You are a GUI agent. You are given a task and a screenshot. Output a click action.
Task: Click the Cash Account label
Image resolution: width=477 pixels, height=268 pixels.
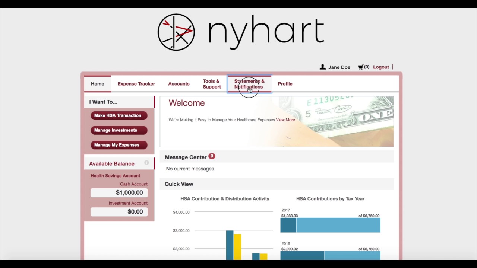[x=134, y=184]
